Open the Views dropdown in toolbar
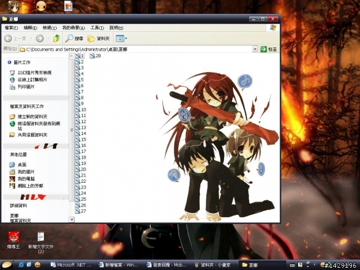The image size is (360, 270). (121, 38)
